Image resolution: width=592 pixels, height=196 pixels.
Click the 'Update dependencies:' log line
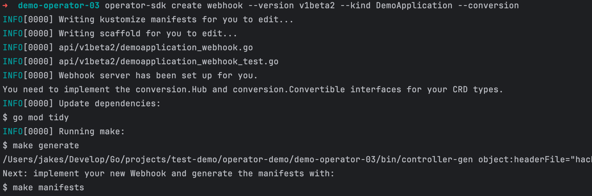pyautogui.click(x=82, y=104)
